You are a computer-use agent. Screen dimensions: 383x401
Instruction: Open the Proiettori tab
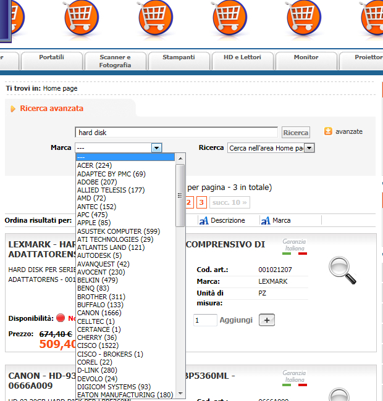pyautogui.click(x=361, y=60)
